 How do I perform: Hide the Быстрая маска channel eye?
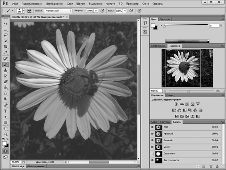tap(152, 160)
